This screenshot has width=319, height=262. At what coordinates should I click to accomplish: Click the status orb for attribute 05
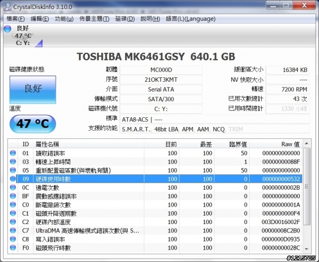point(13,170)
